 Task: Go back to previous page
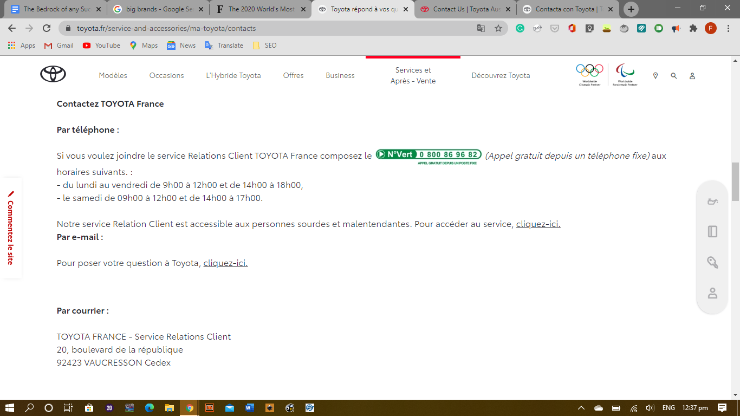tap(12, 28)
